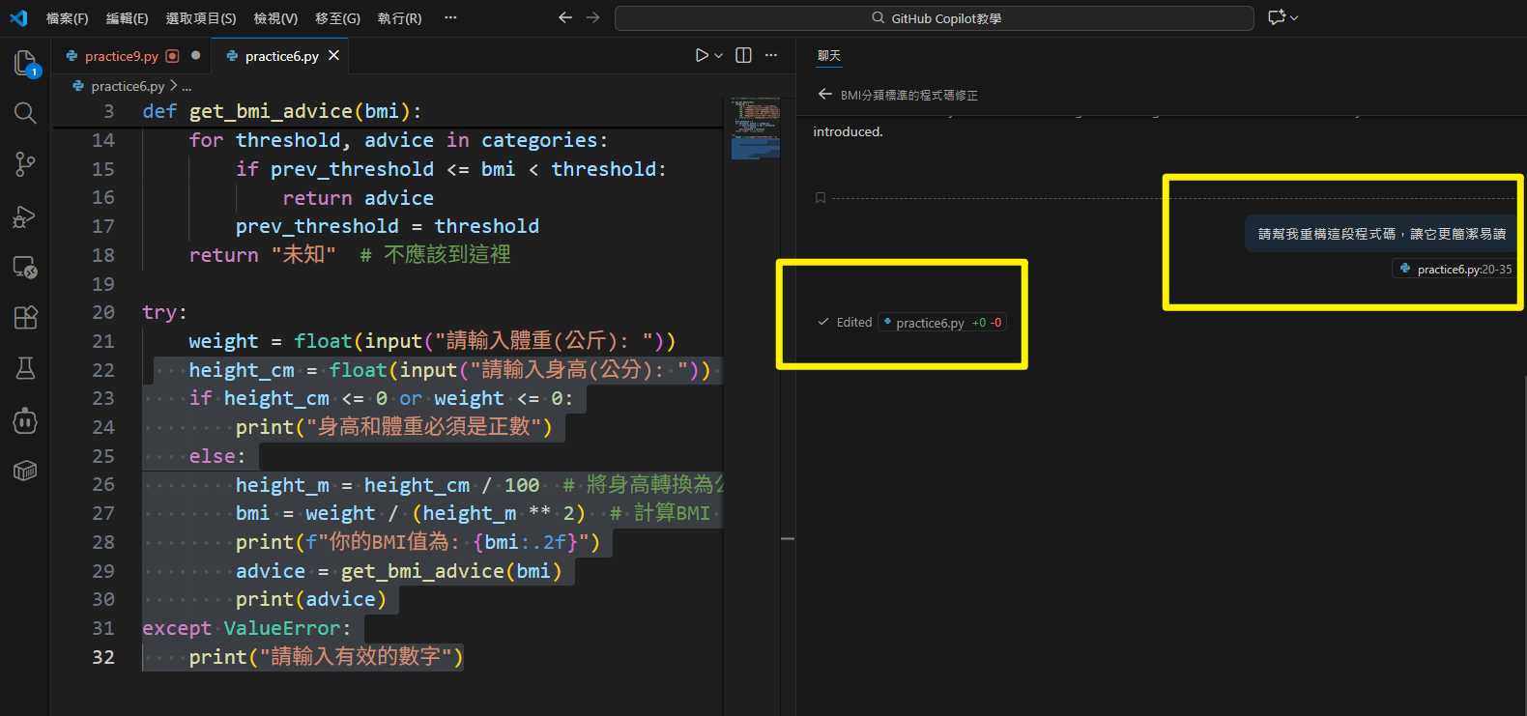The image size is (1527, 716).
Task: Close the practice6.py editor tab
Action: point(333,55)
